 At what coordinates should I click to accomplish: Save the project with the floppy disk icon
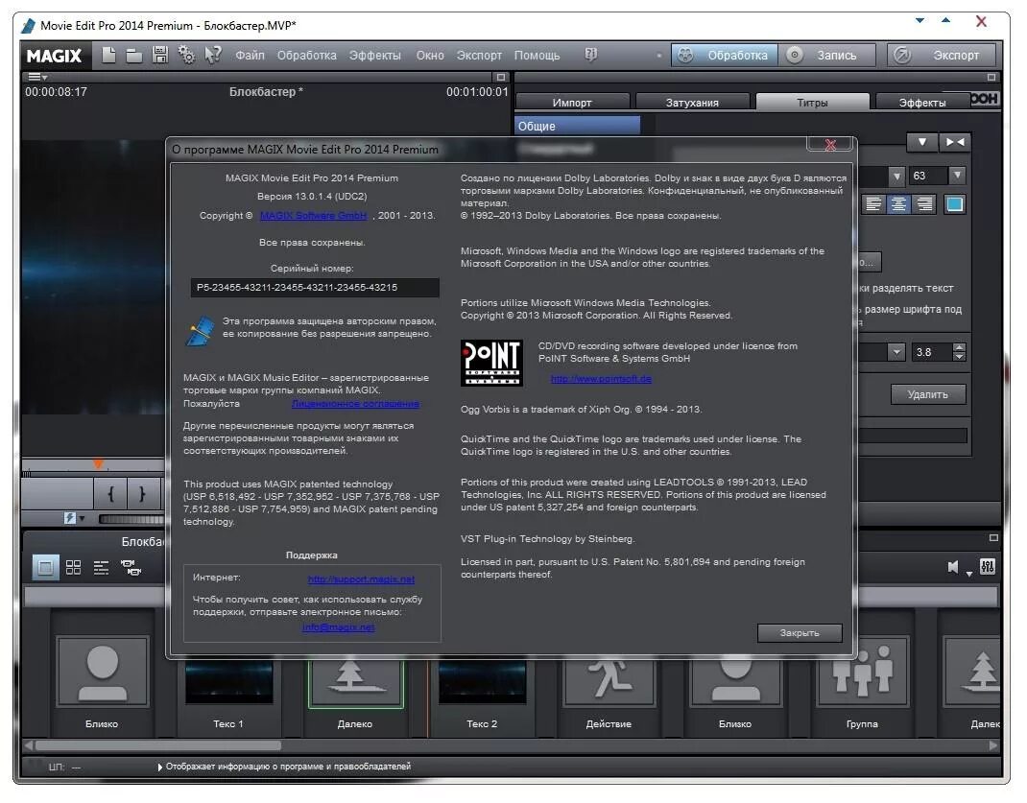(x=160, y=55)
